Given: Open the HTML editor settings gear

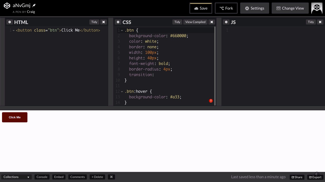Looking at the screenshot, I should 10,22.
